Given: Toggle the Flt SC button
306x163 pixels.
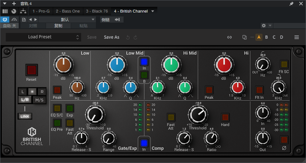Looking at the screenshot, I should [284, 64].
